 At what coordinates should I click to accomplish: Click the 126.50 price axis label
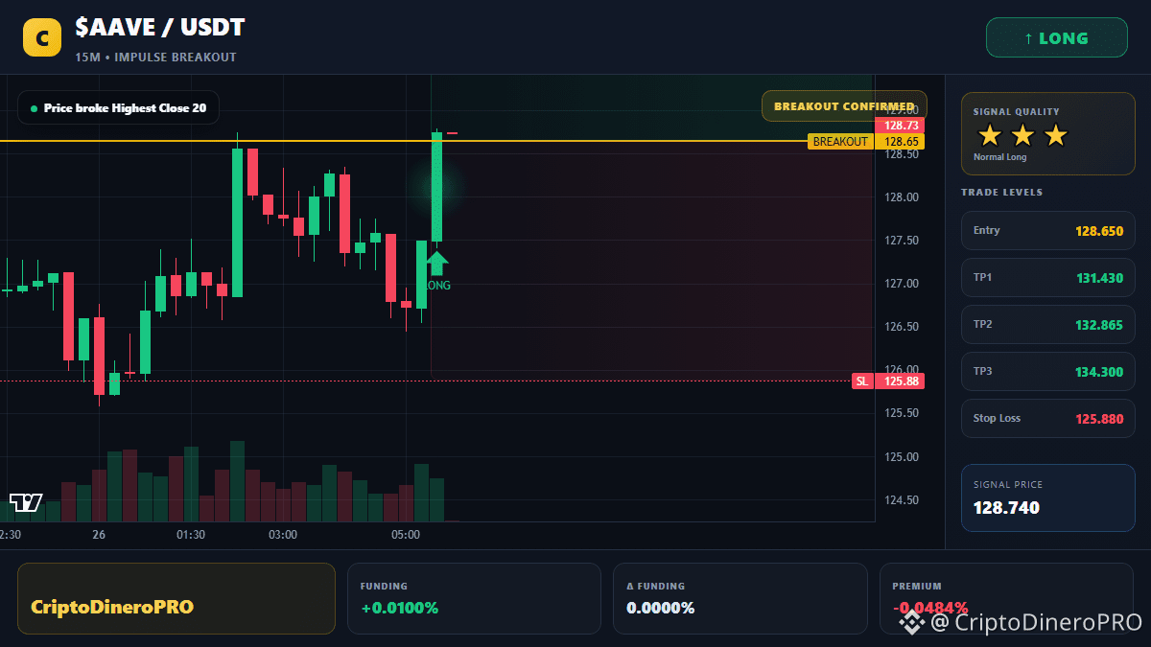(902, 327)
